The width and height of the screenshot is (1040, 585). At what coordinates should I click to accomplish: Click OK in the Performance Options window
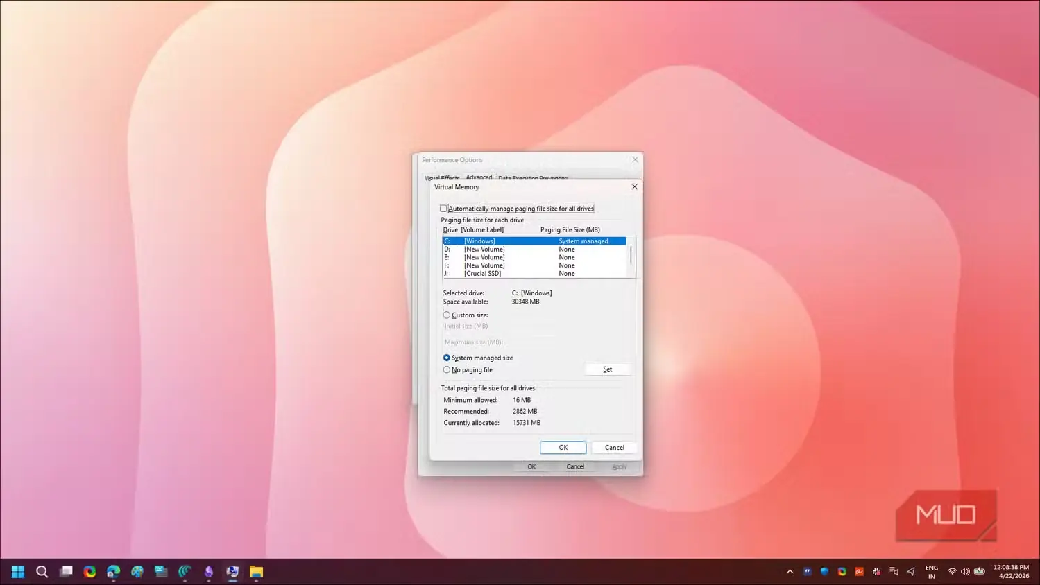531,467
